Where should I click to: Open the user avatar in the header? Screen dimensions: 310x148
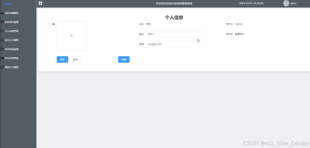286,3
